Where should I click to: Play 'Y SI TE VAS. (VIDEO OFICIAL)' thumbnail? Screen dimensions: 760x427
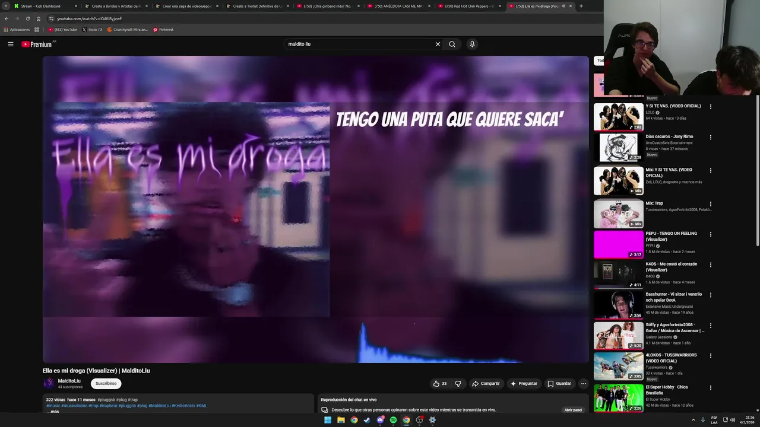pyautogui.click(x=619, y=117)
